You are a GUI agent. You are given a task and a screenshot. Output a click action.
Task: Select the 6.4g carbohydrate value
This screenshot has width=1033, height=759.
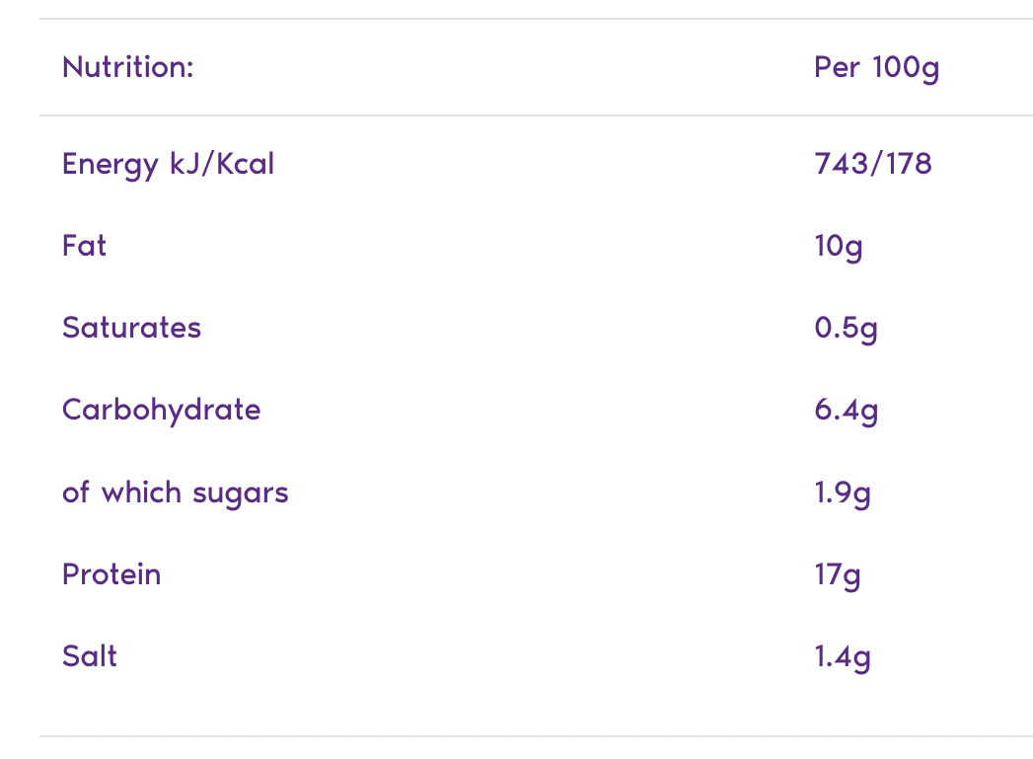[846, 411]
